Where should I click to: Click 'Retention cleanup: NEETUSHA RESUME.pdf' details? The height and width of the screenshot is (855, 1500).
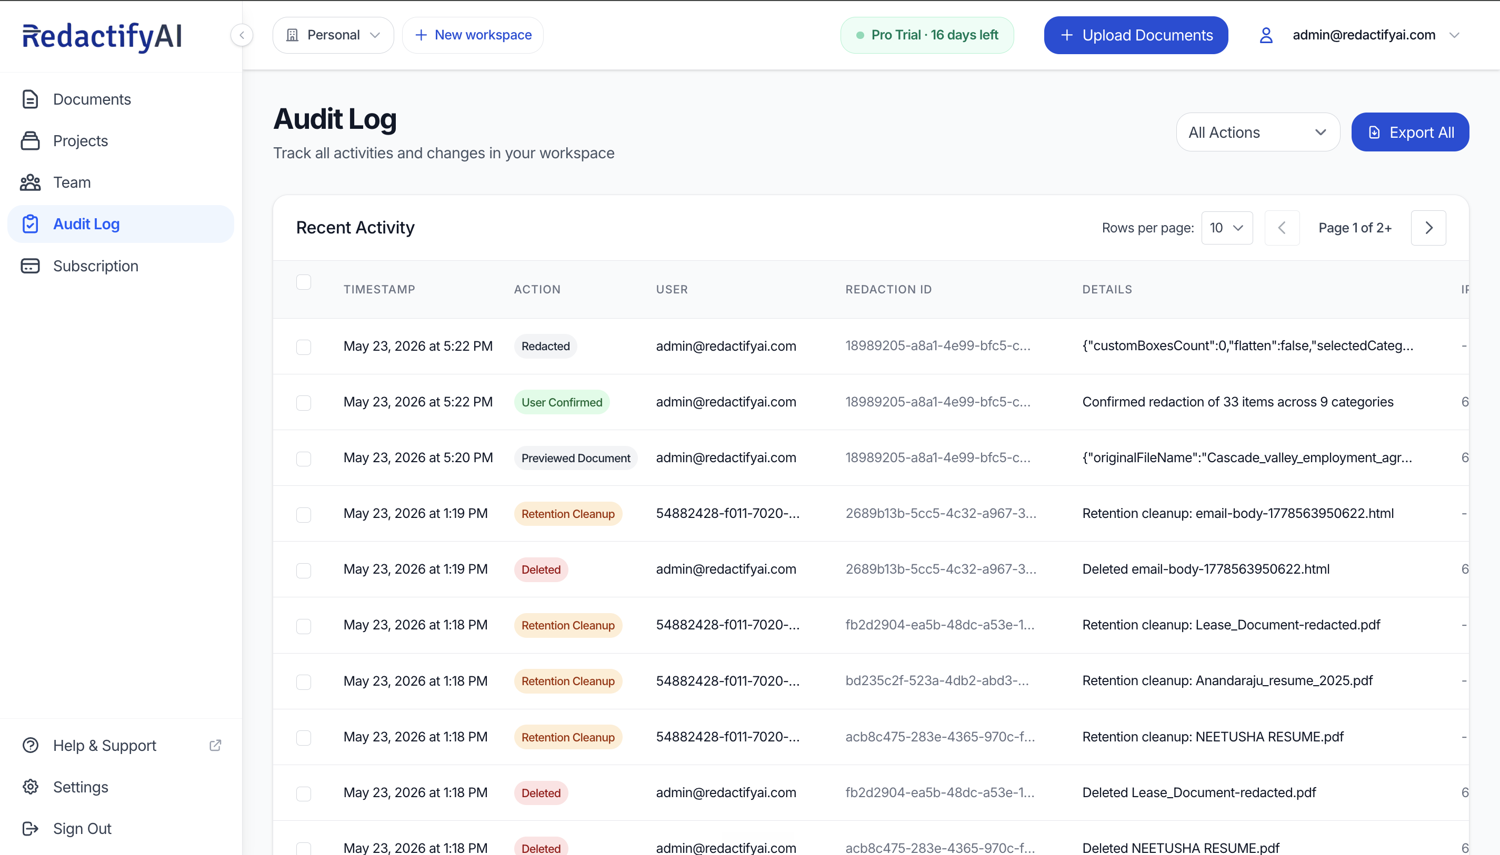(1213, 737)
